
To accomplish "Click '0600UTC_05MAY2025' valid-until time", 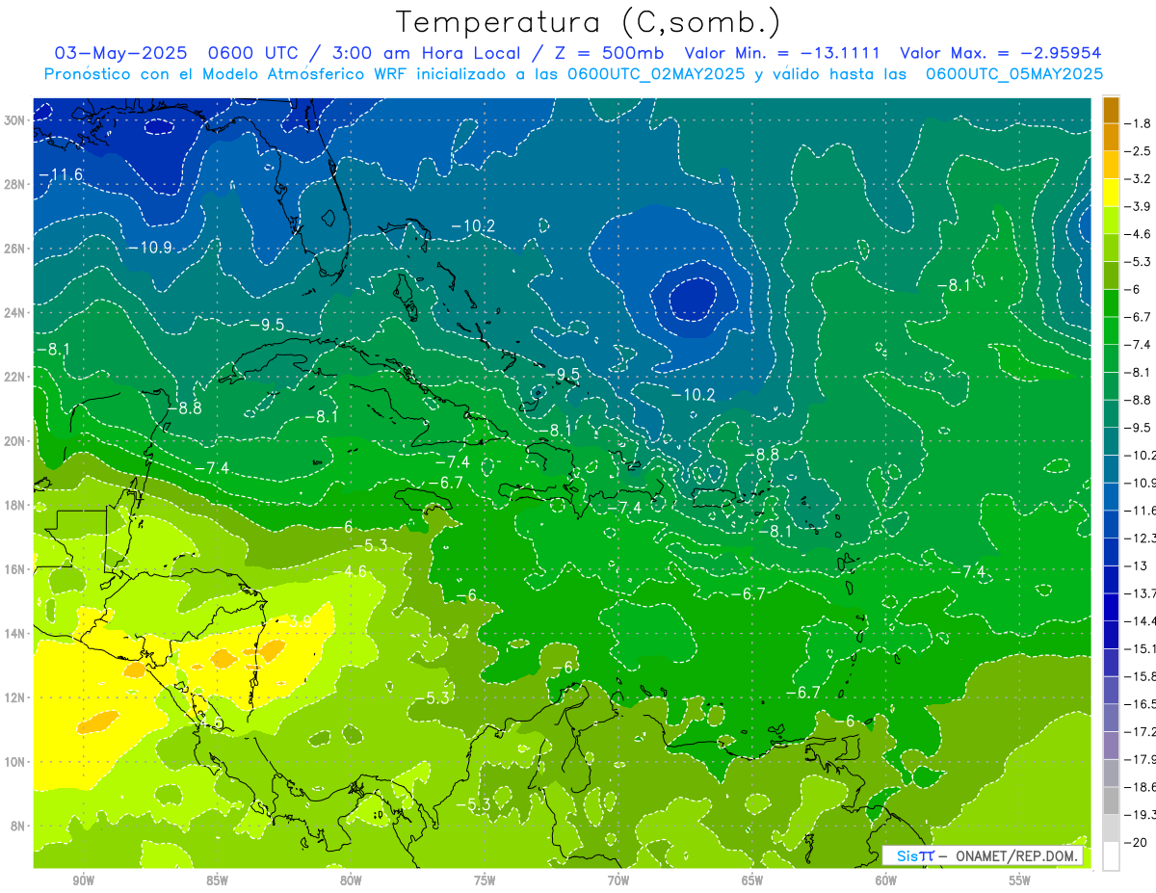I will pyautogui.click(x=1013, y=74).
